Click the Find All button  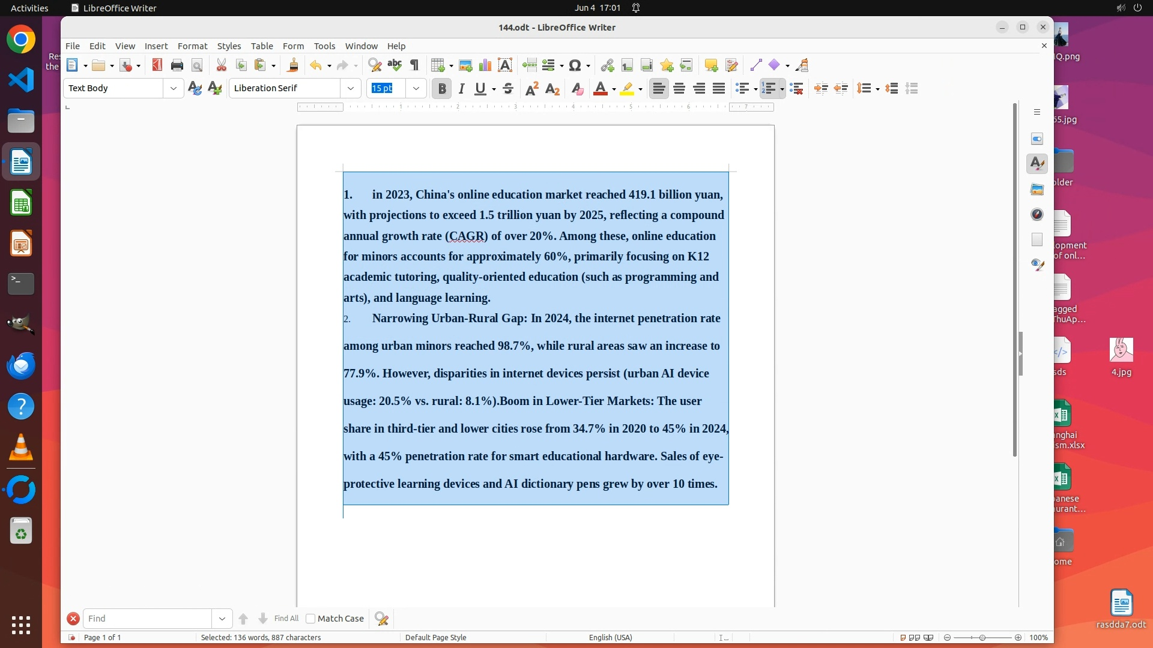point(286,619)
